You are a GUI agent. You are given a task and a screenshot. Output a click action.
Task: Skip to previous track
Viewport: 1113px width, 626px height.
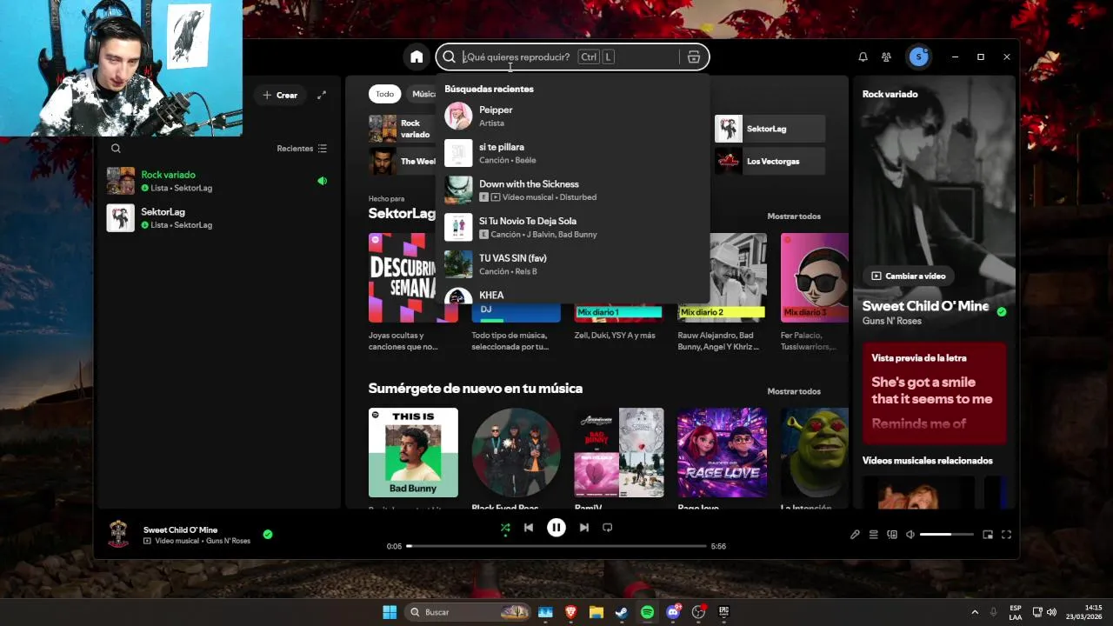[x=529, y=527]
